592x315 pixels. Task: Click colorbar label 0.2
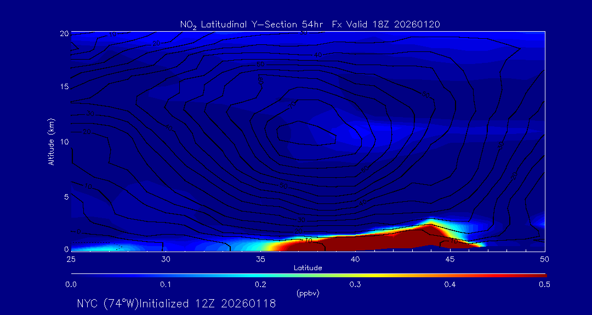tap(260, 284)
